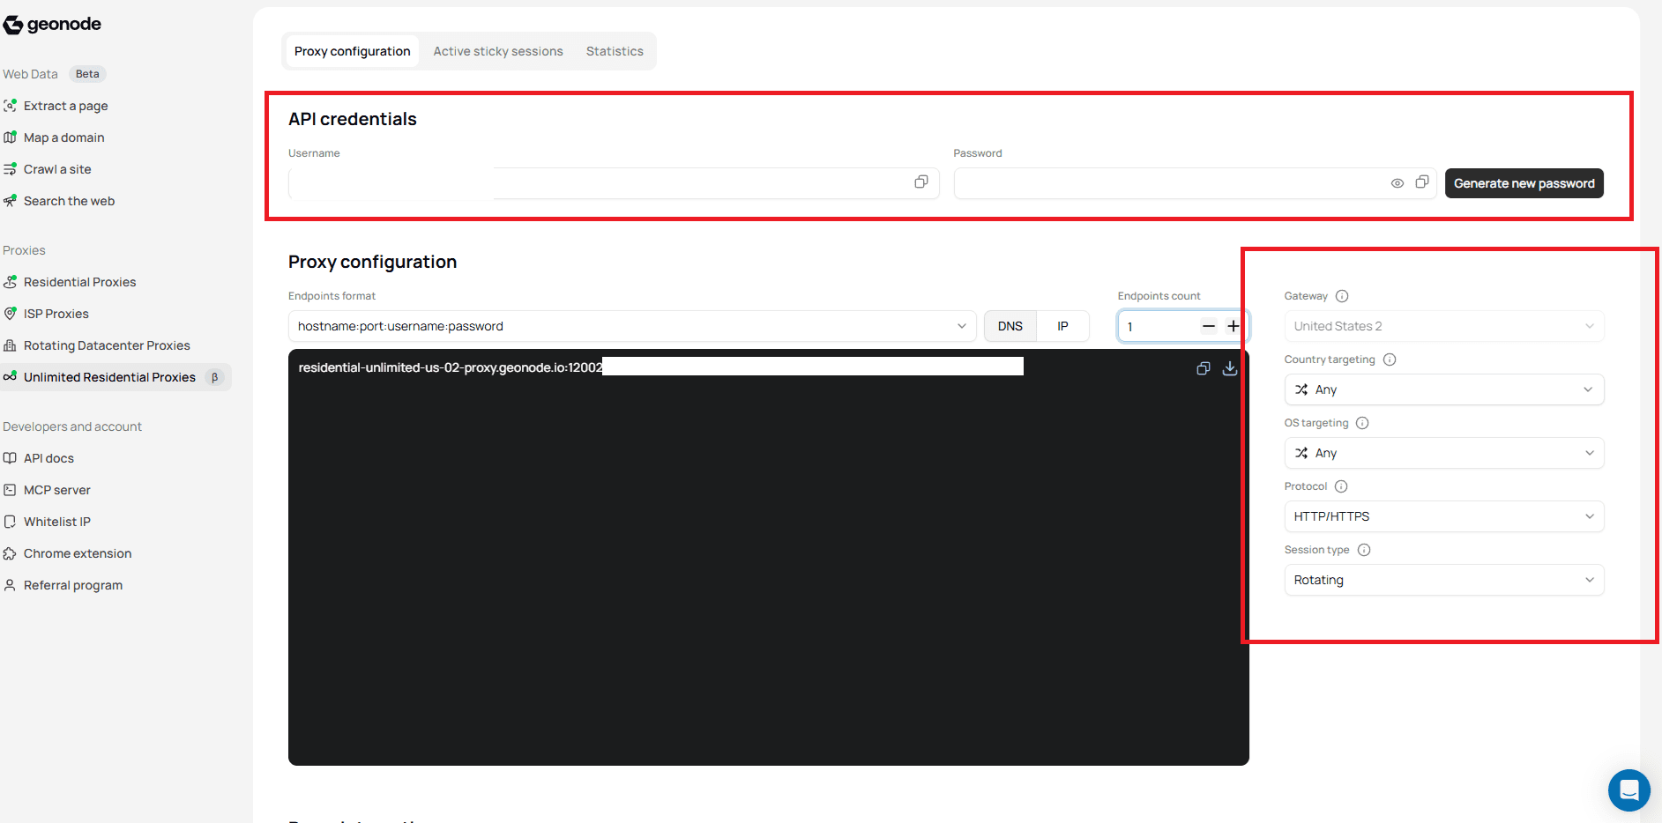This screenshot has height=823, width=1662.
Task: Open the Endpoints format dropdown
Action: coord(632,326)
